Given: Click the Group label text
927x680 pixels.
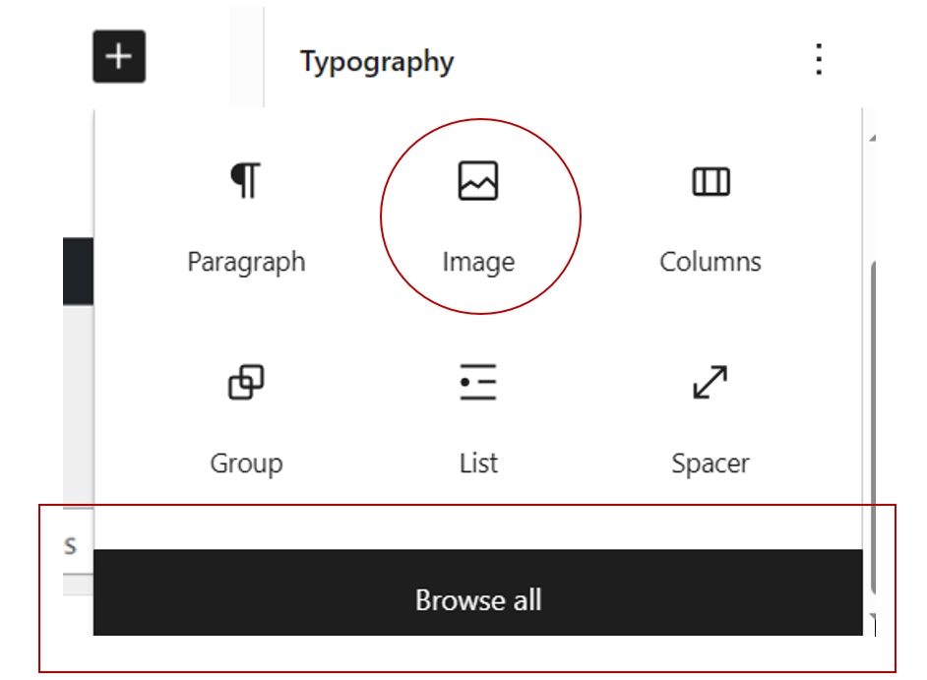Looking at the screenshot, I should pyautogui.click(x=246, y=464).
